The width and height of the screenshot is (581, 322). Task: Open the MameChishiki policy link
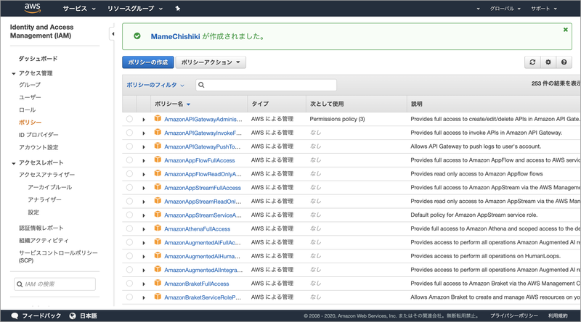tap(175, 36)
